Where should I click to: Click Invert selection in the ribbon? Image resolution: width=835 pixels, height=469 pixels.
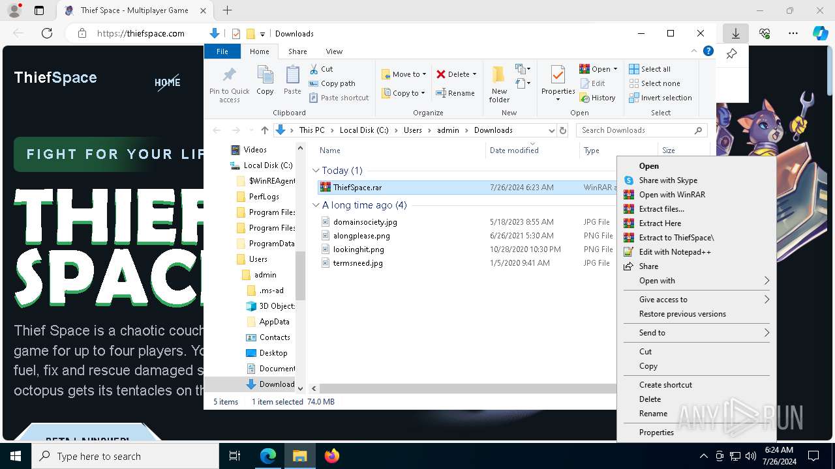[x=660, y=98]
